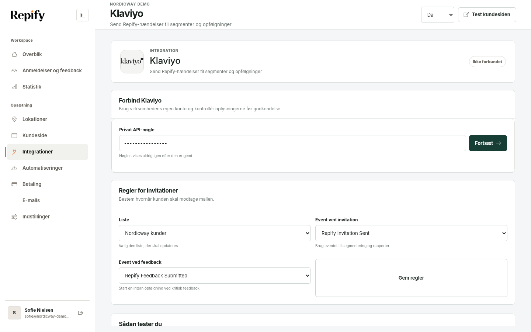Log out using the icon beside Sofie Nielsen
The width and height of the screenshot is (531, 332).
[81, 313]
